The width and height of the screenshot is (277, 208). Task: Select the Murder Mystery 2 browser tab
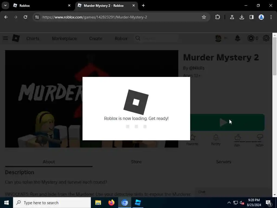pos(106,5)
